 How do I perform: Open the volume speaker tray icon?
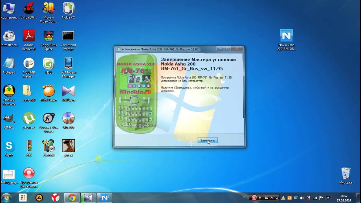coord(302,198)
